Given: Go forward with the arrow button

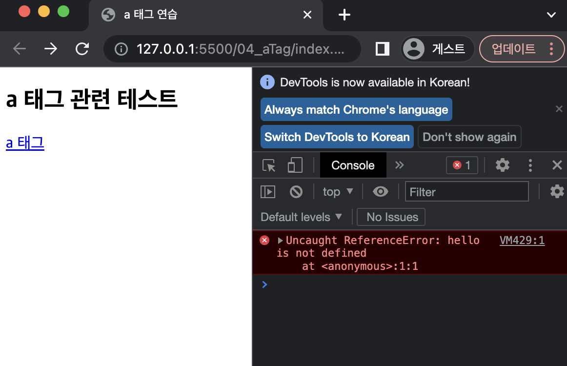Looking at the screenshot, I should [51, 48].
